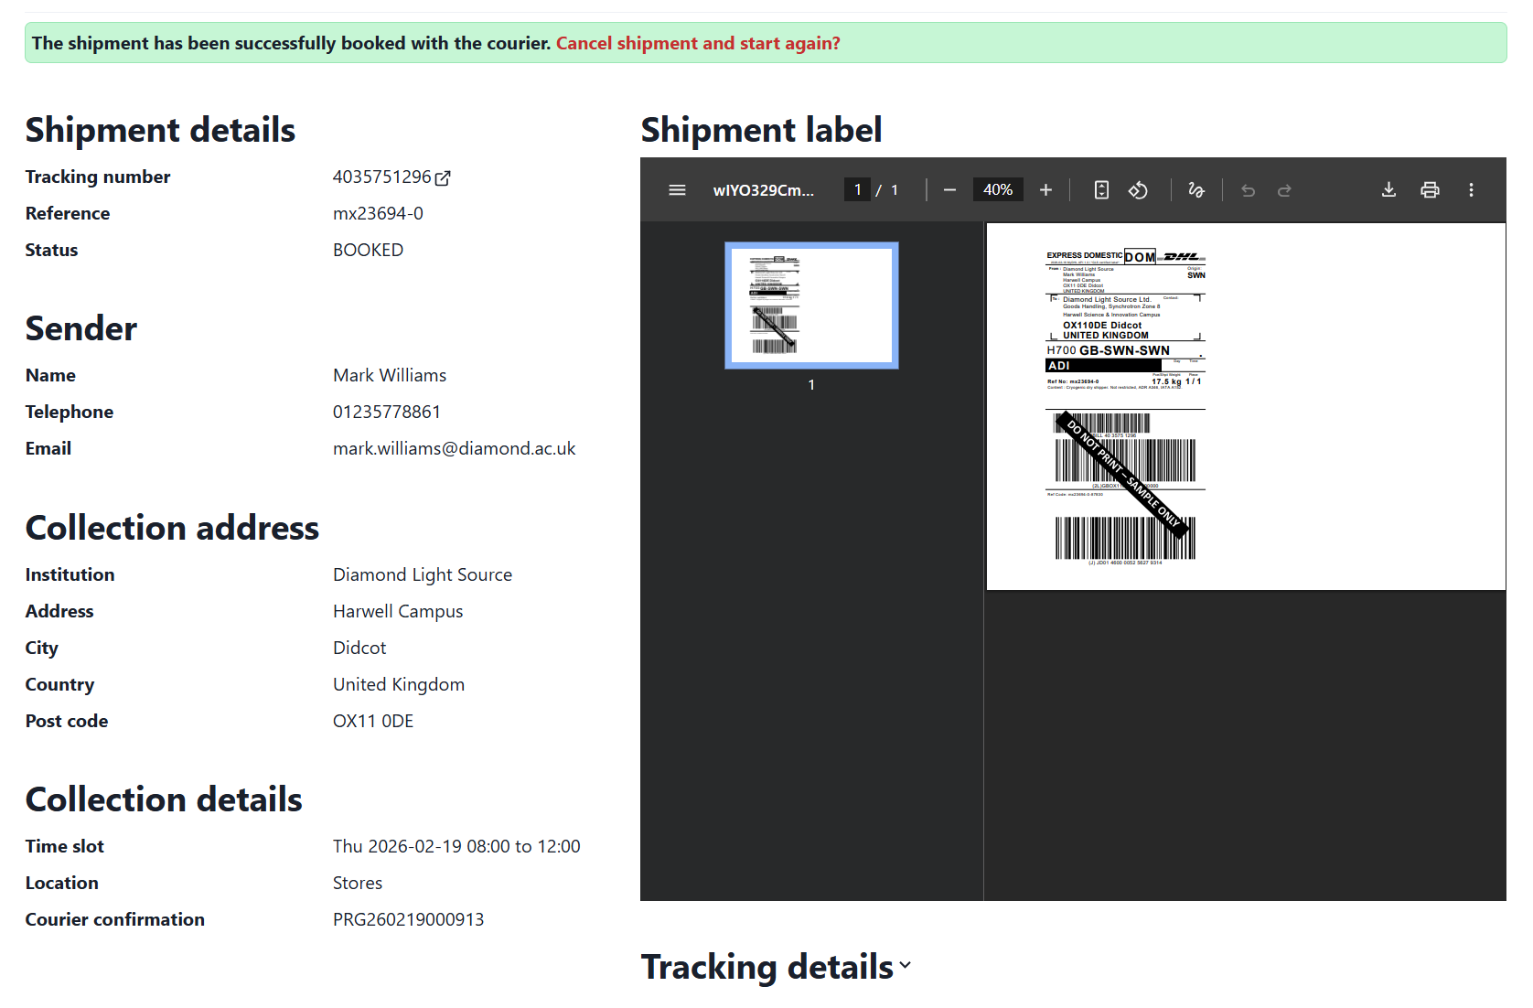Select institution Diamond Light Source
This screenshot has width=1533, height=1008.
coord(423,574)
